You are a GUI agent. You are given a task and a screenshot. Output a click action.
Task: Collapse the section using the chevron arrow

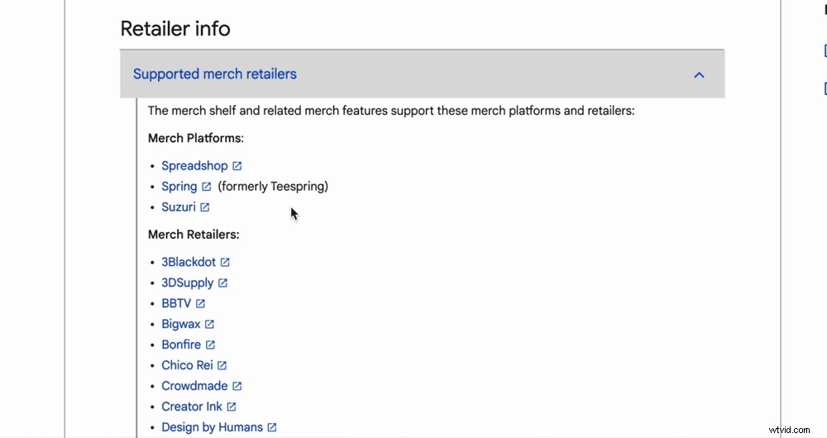click(x=699, y=74)
